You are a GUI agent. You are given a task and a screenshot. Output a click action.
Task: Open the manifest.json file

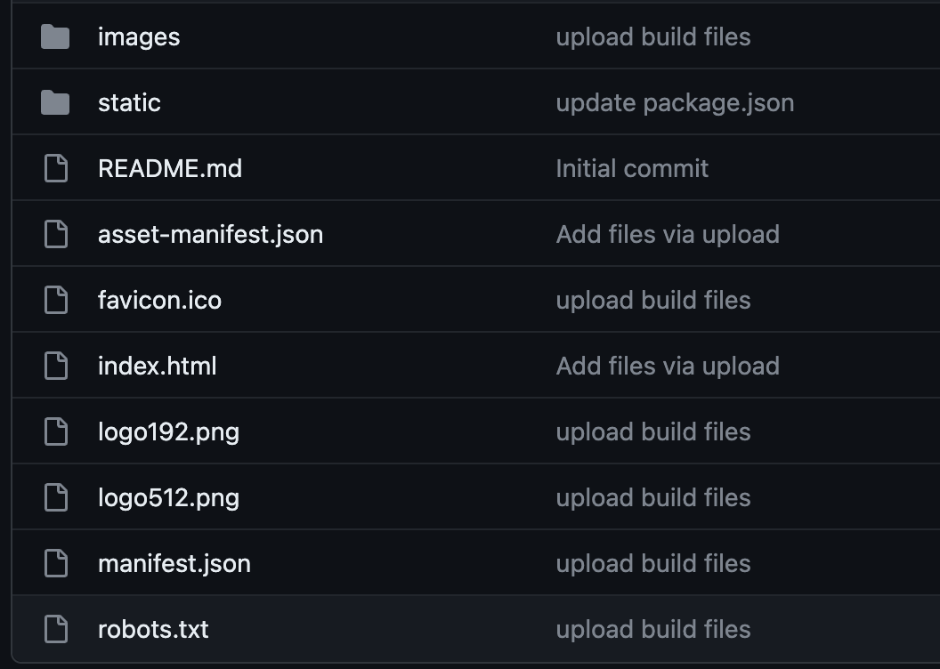tap(174, 564)
